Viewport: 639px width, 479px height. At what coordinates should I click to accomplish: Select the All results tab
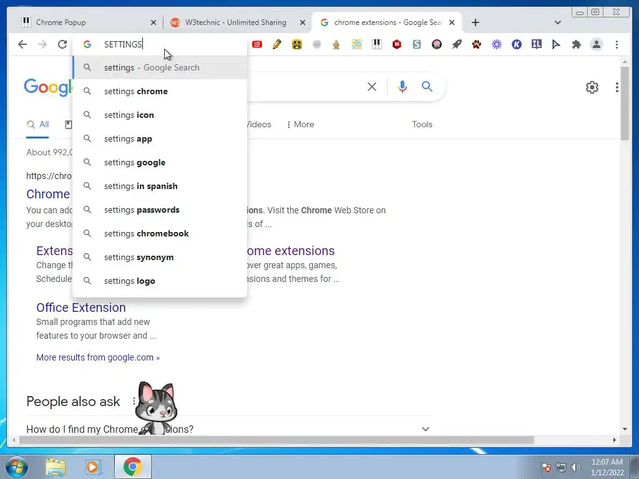pyautogui.click(x=37, y=125)
